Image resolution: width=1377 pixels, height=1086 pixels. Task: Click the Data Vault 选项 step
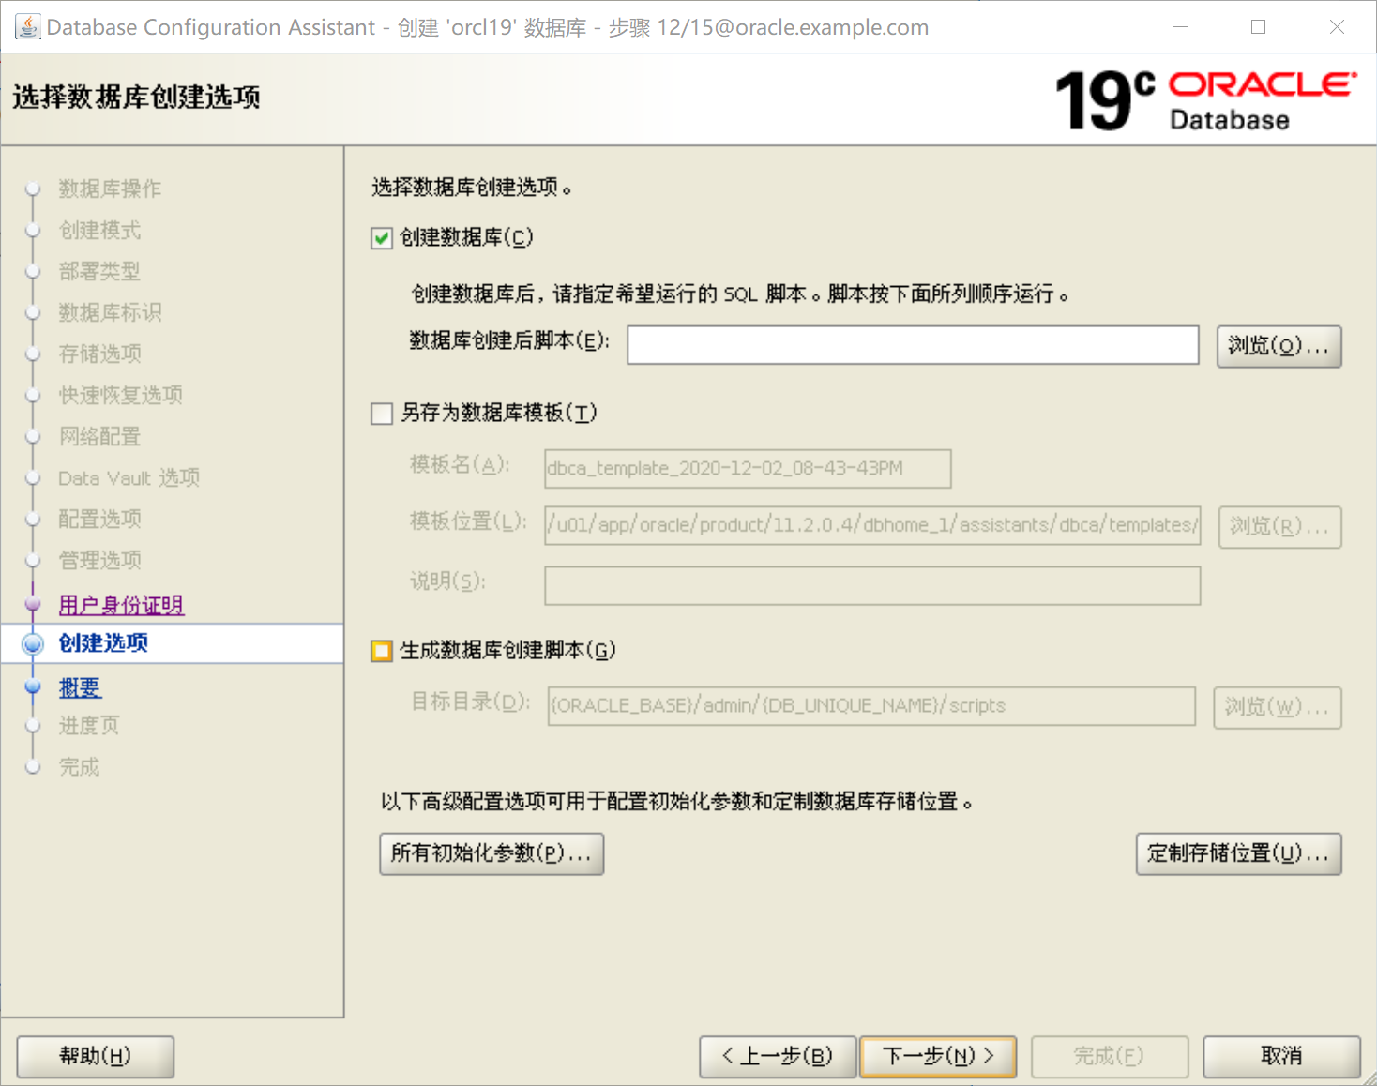tap(129, 477)
